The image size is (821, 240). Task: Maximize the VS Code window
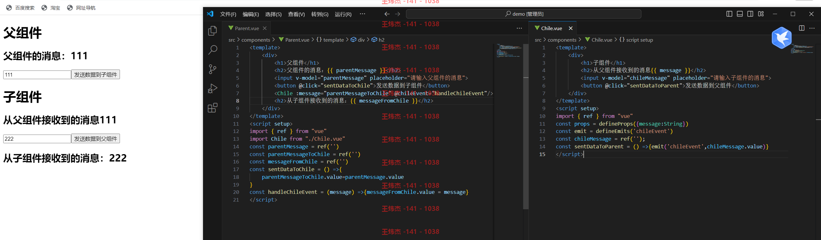point(793,14)
